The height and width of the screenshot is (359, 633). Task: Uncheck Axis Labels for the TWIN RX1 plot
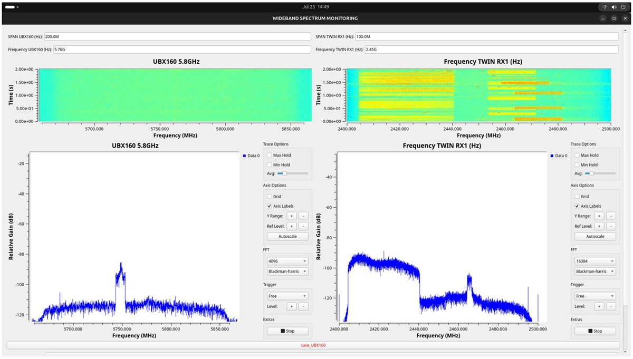click(x=578, y=206)
